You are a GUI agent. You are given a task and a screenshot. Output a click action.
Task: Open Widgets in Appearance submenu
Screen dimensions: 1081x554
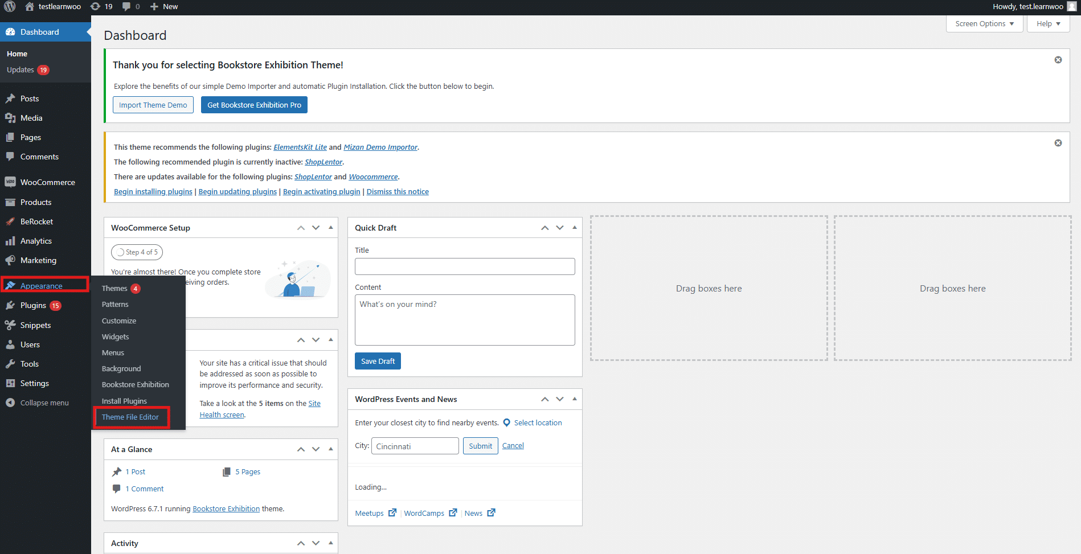tap(116, 336)
